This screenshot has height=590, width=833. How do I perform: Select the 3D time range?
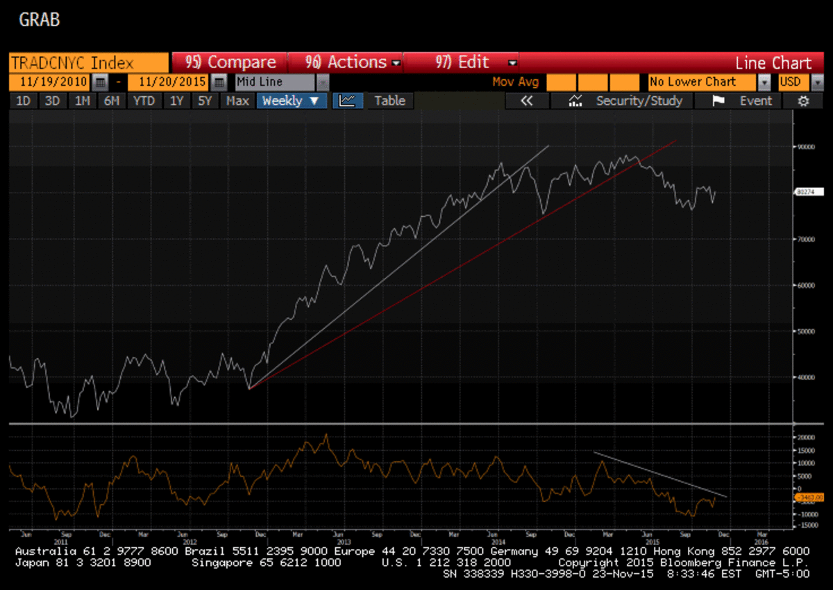tap(52, 101)
